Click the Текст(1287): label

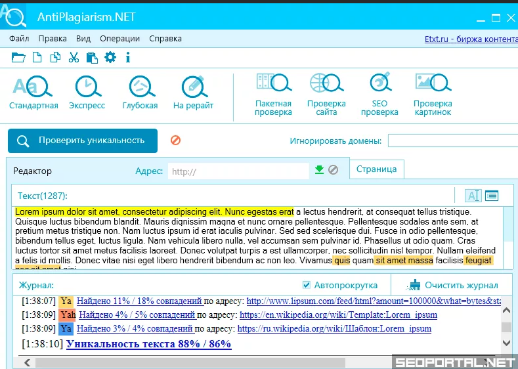click(42, 196)
